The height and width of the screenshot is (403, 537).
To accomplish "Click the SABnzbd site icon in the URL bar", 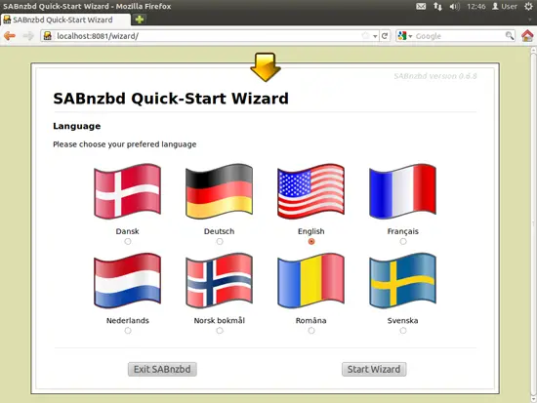I will 48,35.
